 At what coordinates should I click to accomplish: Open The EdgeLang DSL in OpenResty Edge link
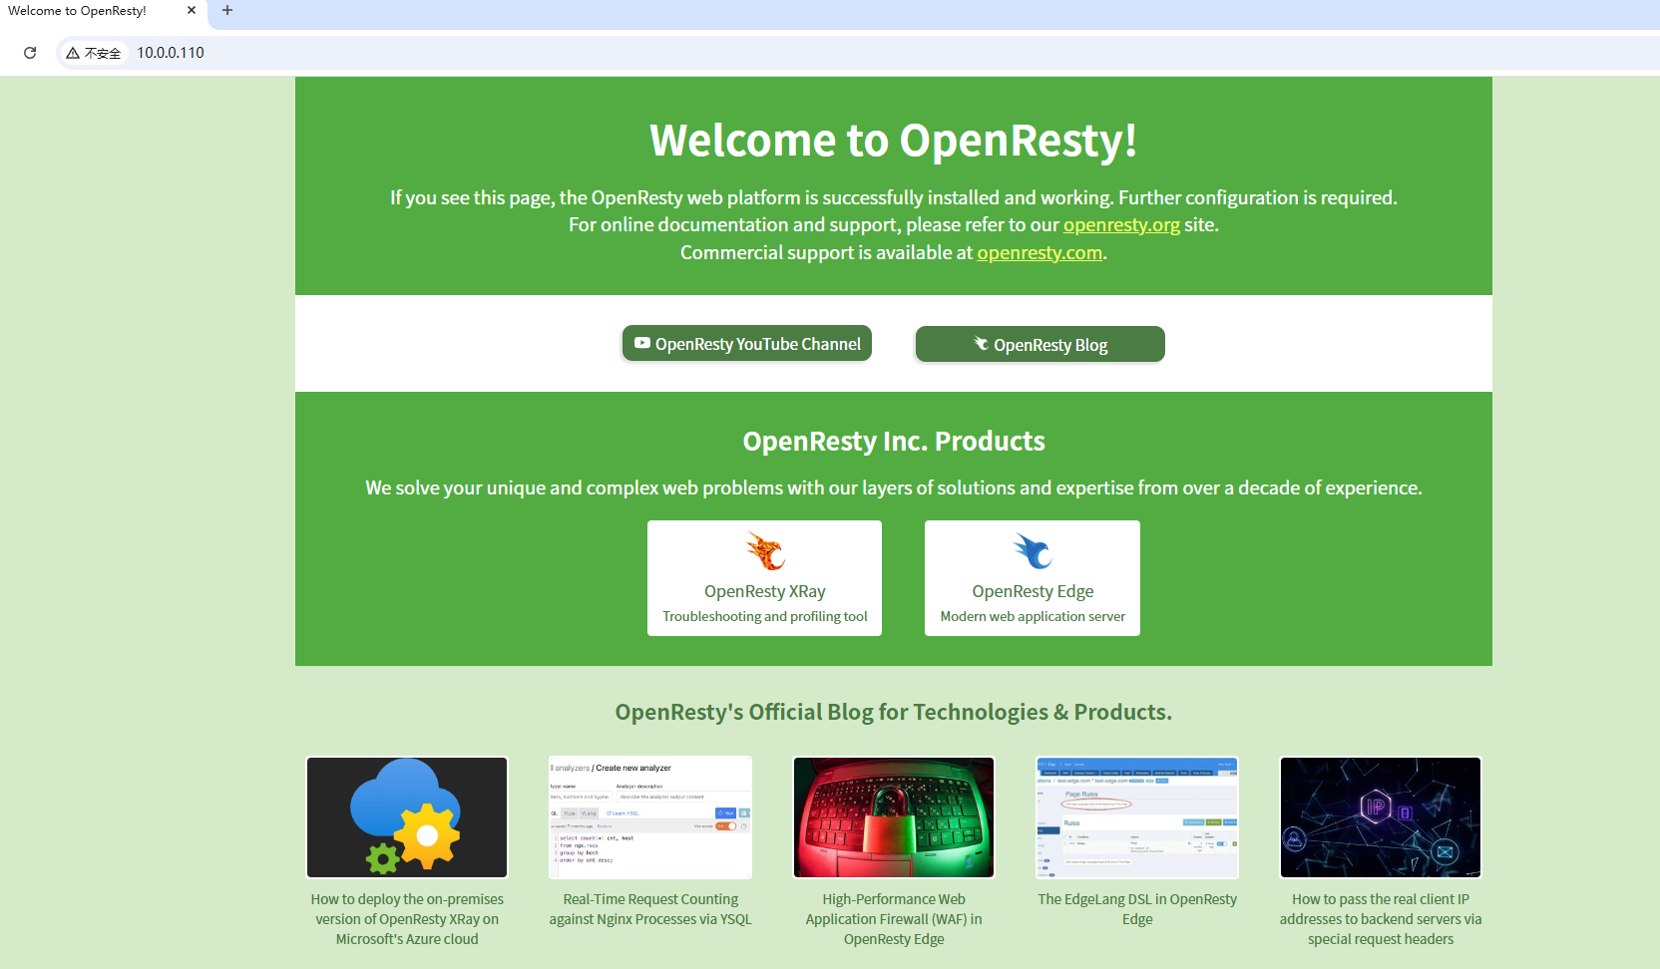coord(1137,909)
